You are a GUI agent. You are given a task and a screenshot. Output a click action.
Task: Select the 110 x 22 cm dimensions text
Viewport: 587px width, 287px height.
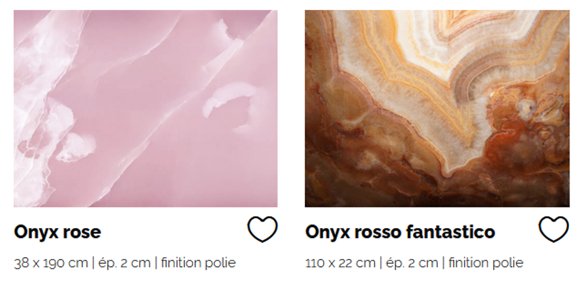coord(340,263)
